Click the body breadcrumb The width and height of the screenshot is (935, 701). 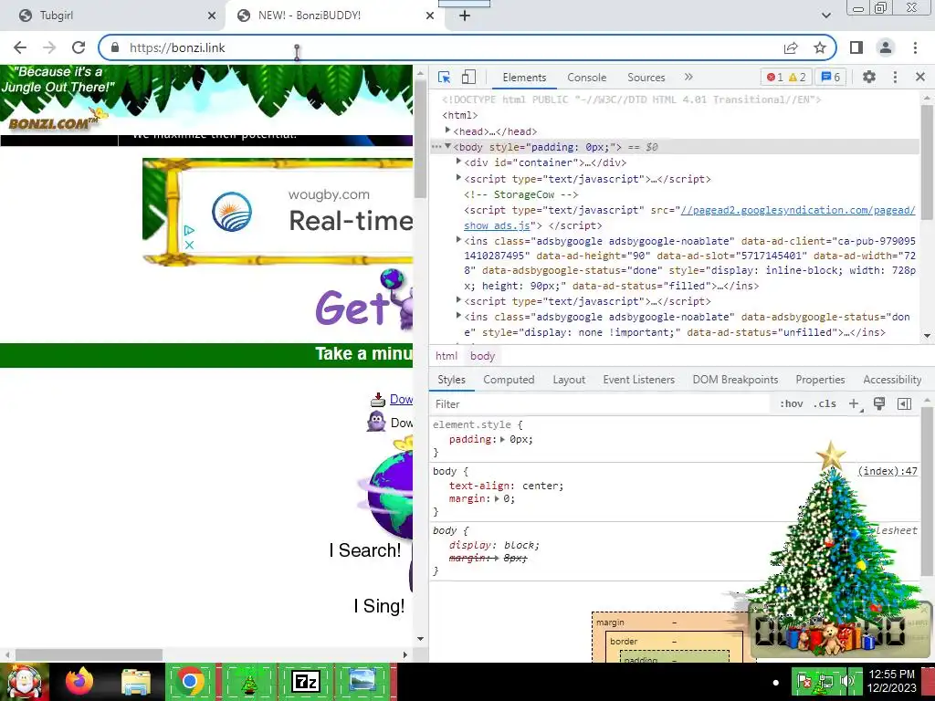click(482, 356)
